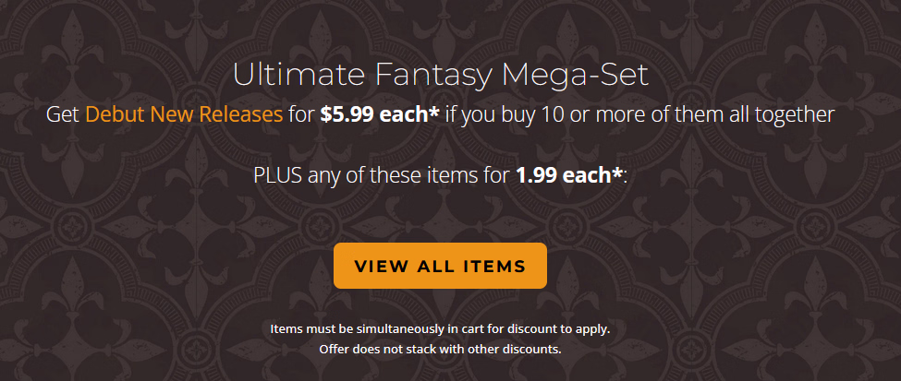This screenshot has height=381, width=901.
Task: Click the bold $5.99 each* price
Action: (380, 115)
